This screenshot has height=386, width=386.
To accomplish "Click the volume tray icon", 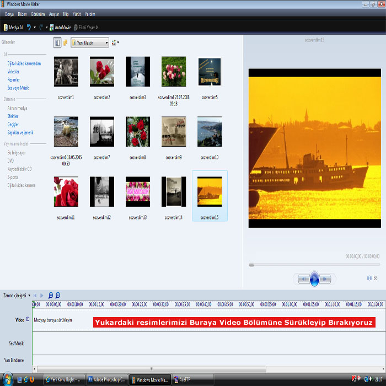I will 372,379.
